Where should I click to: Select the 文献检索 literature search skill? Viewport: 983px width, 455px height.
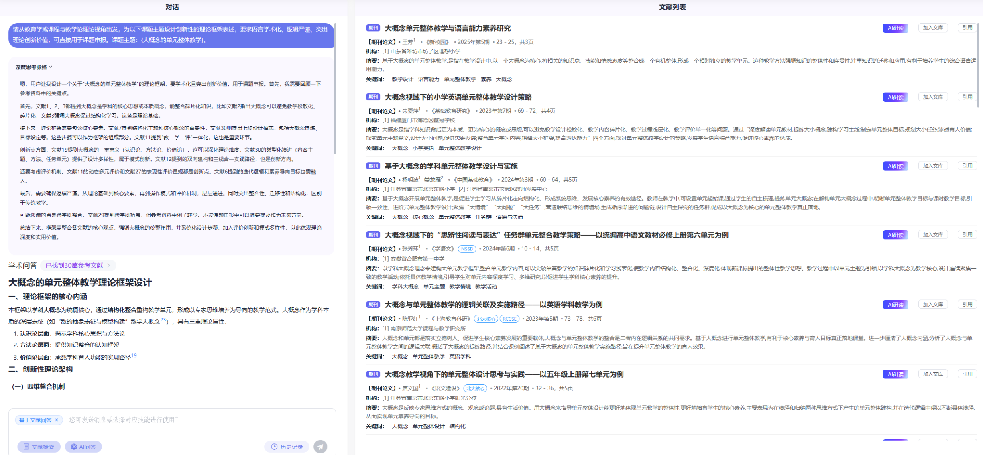(x=39, y=447)
